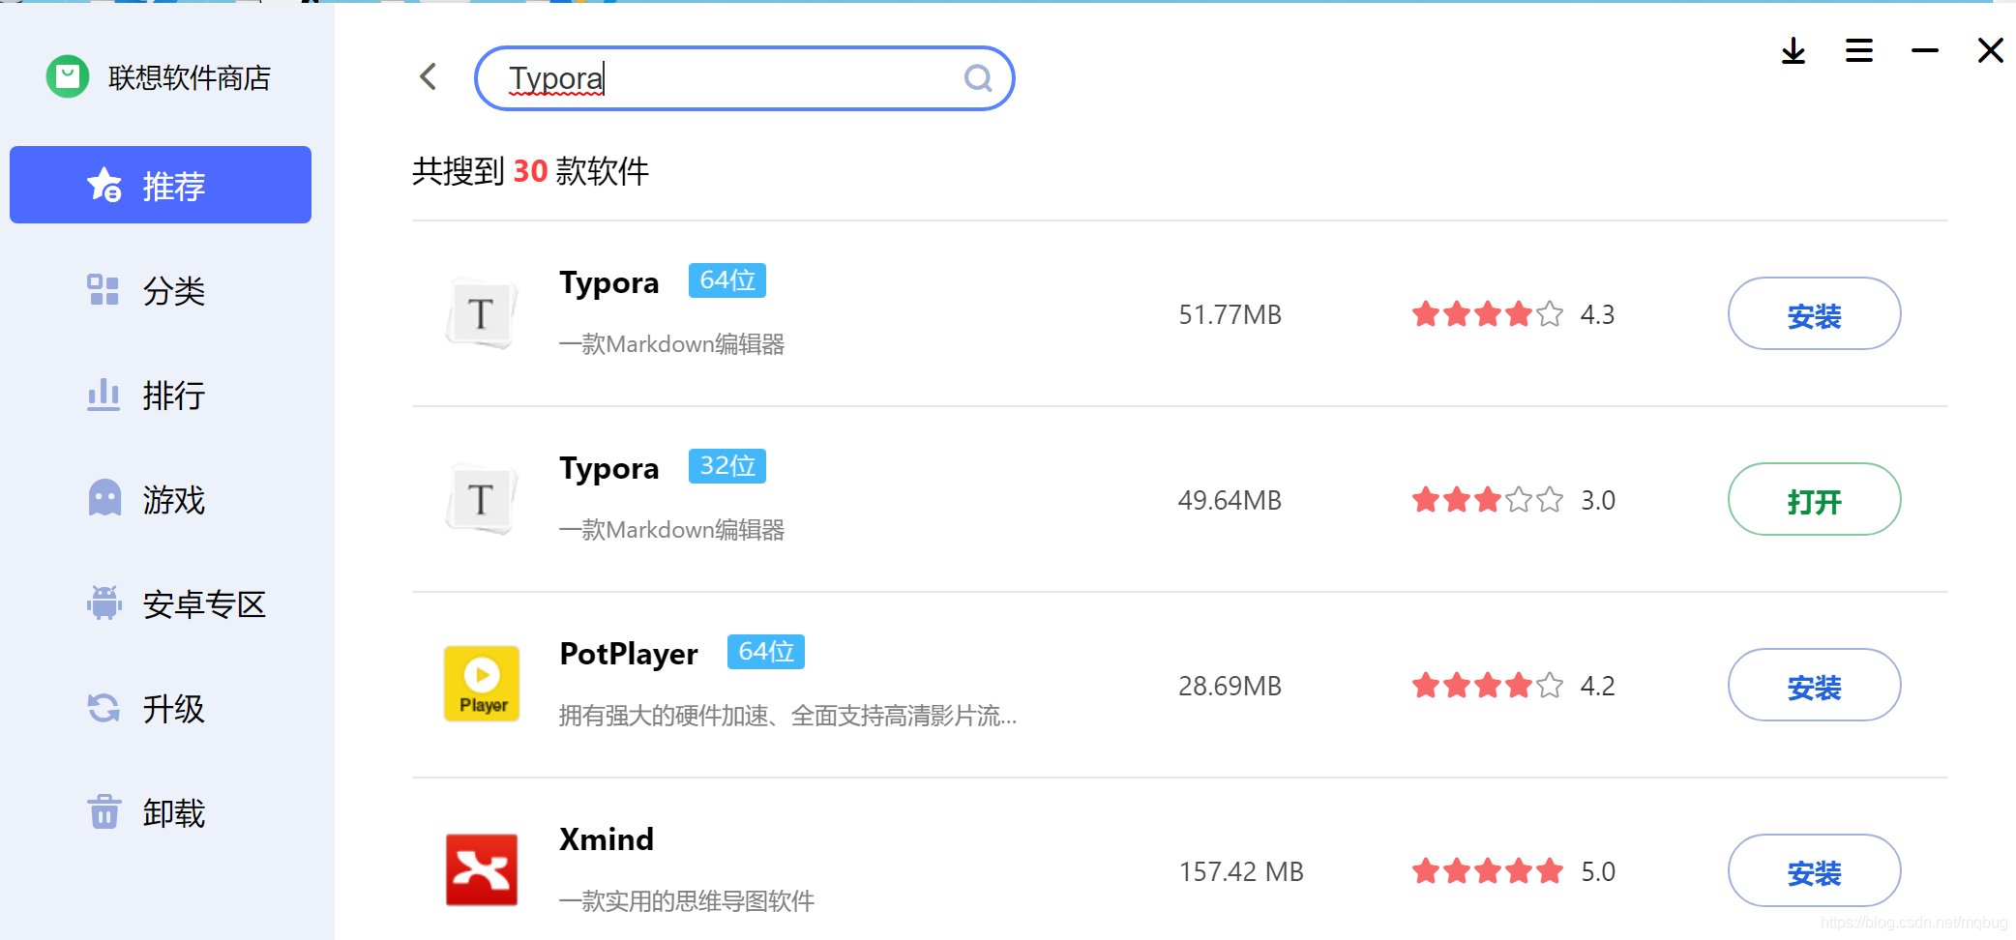Click the 升级 refresh arrows icon
The height and width of the screenshot is (940, 2016).
coord(104,708)
